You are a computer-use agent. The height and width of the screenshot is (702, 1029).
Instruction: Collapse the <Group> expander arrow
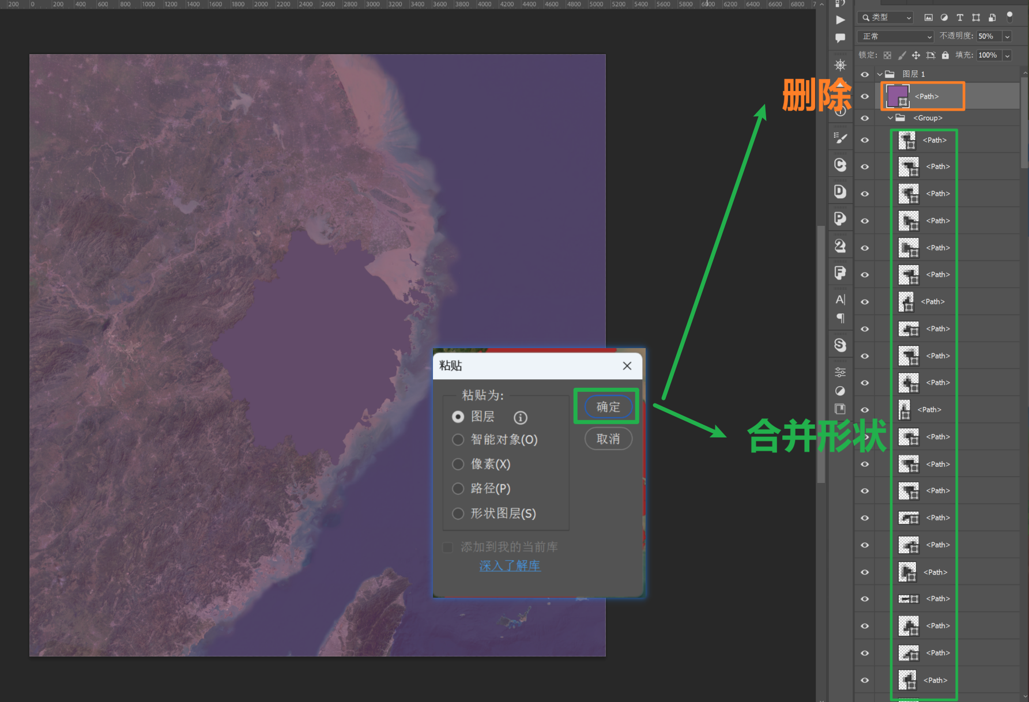click(x=890, y=118)
